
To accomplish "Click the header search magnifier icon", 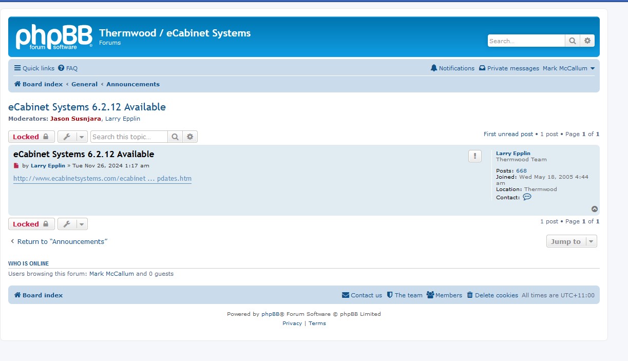I will tap(573, 41).
